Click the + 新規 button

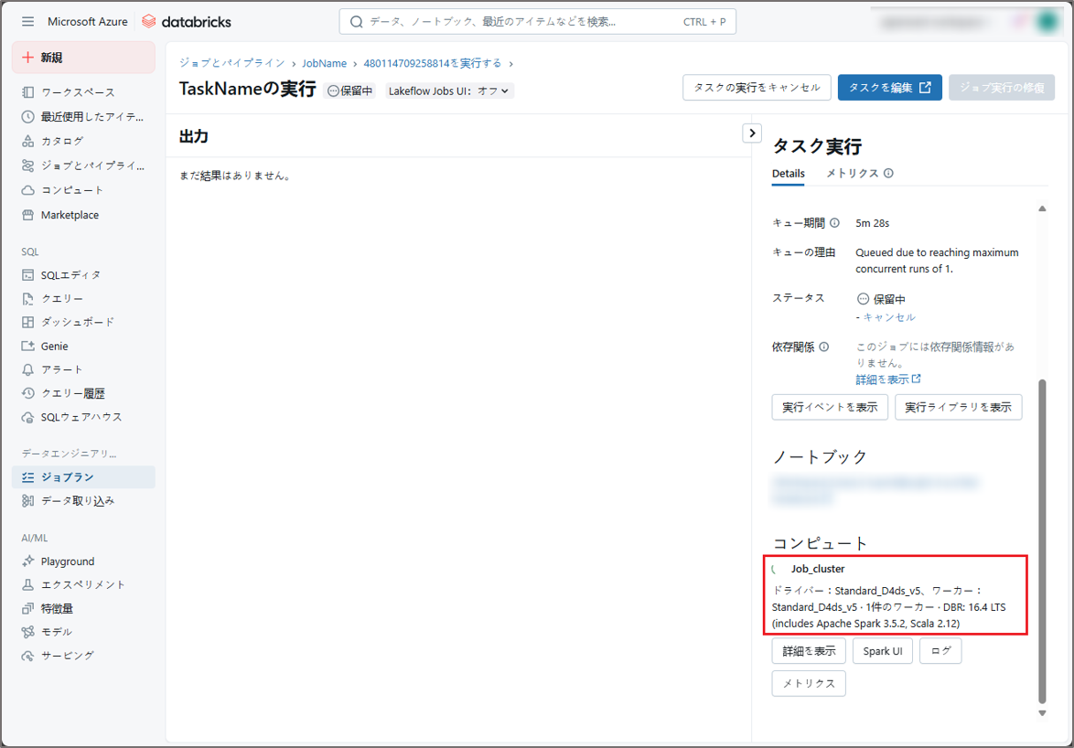(83, 58)
